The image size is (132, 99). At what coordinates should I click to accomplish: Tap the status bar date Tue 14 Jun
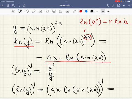(x=10, y=1)
